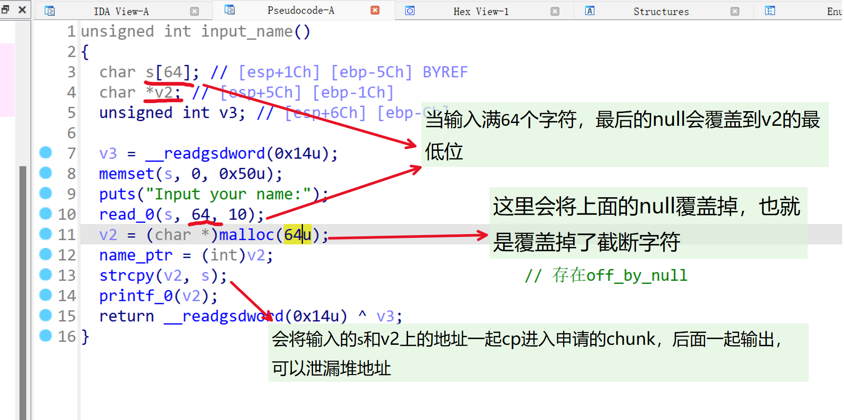The width and height of the screenshot is (844, 420).
Task: Toggle breakpoint dot on line 11
Action: (x=46, y=234)
